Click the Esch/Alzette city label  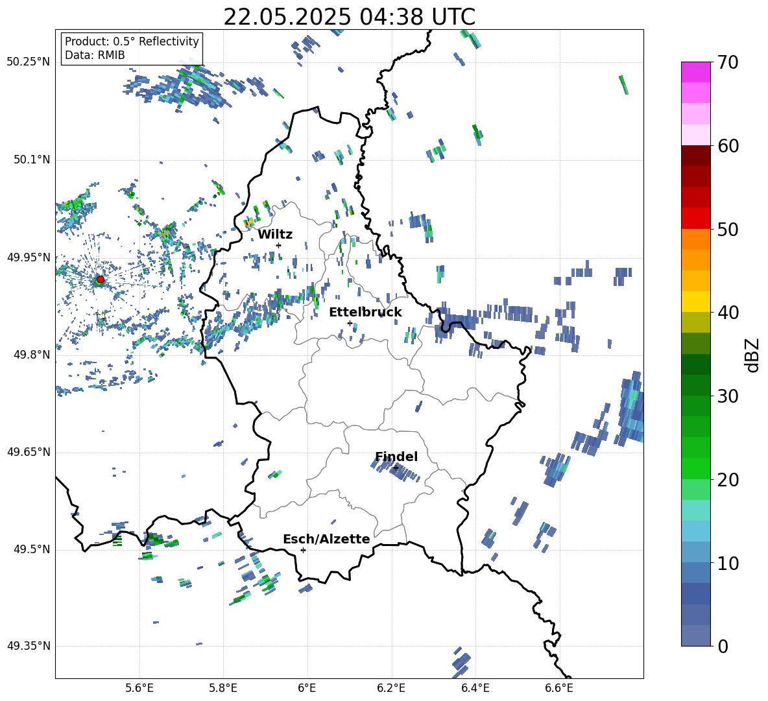pos(326,540)
